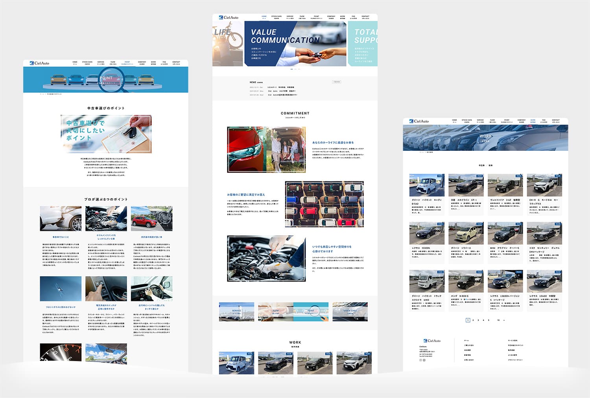Open COMPANY menu on Point page

(x=142, y=62)
